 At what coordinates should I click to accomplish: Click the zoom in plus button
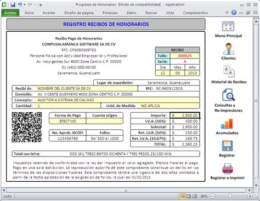[x=250, y=196]
